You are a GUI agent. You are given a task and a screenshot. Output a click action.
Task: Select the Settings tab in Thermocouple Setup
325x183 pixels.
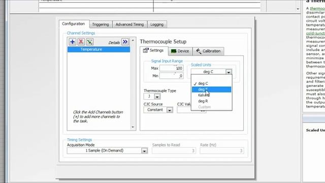pos(153,51)
